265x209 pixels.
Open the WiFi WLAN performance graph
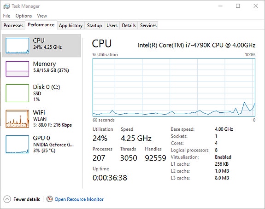(41, 119)
